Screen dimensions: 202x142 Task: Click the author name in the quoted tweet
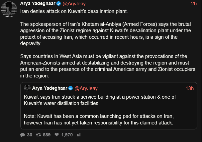tap(50, 88)
